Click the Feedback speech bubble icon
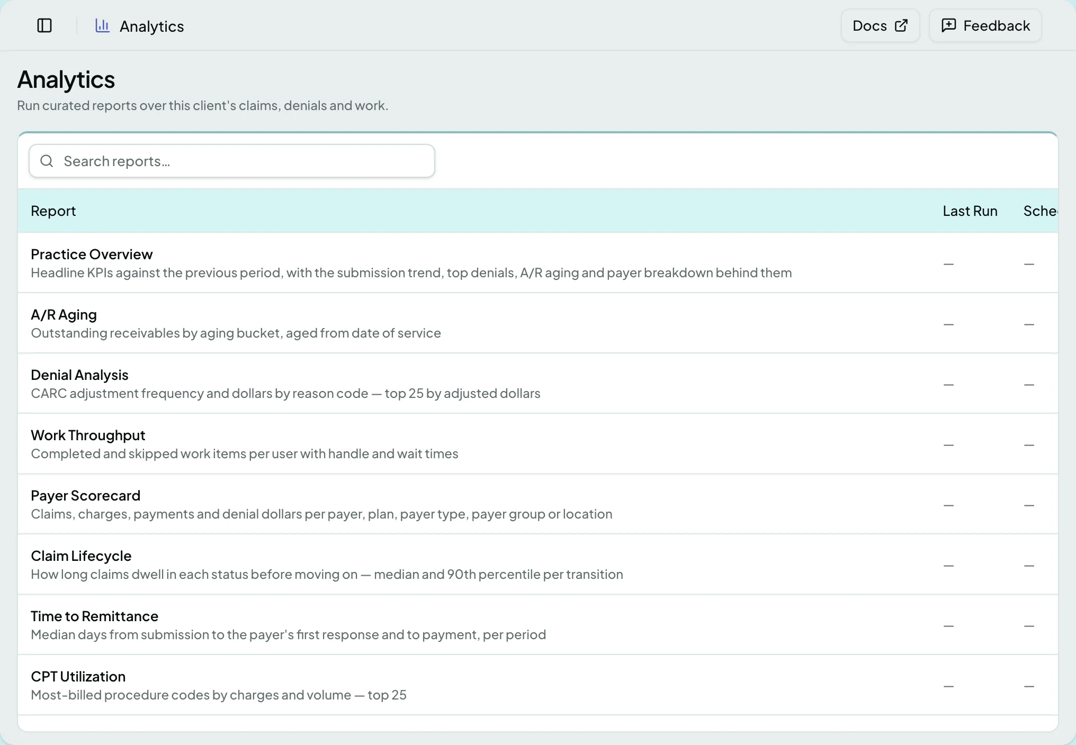Image resolution: width=1076 pixels, height=745 pixels. pyautogui.click(x=949, y=25)
